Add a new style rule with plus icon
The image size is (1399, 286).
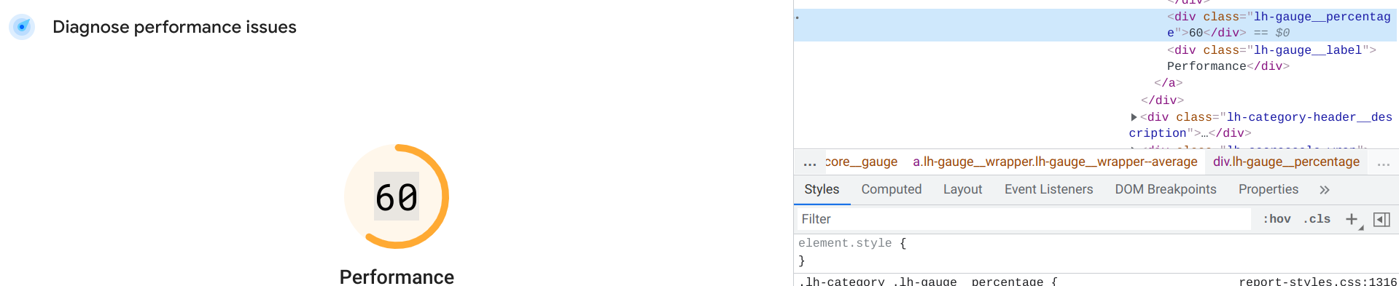tap(1352, 219)
